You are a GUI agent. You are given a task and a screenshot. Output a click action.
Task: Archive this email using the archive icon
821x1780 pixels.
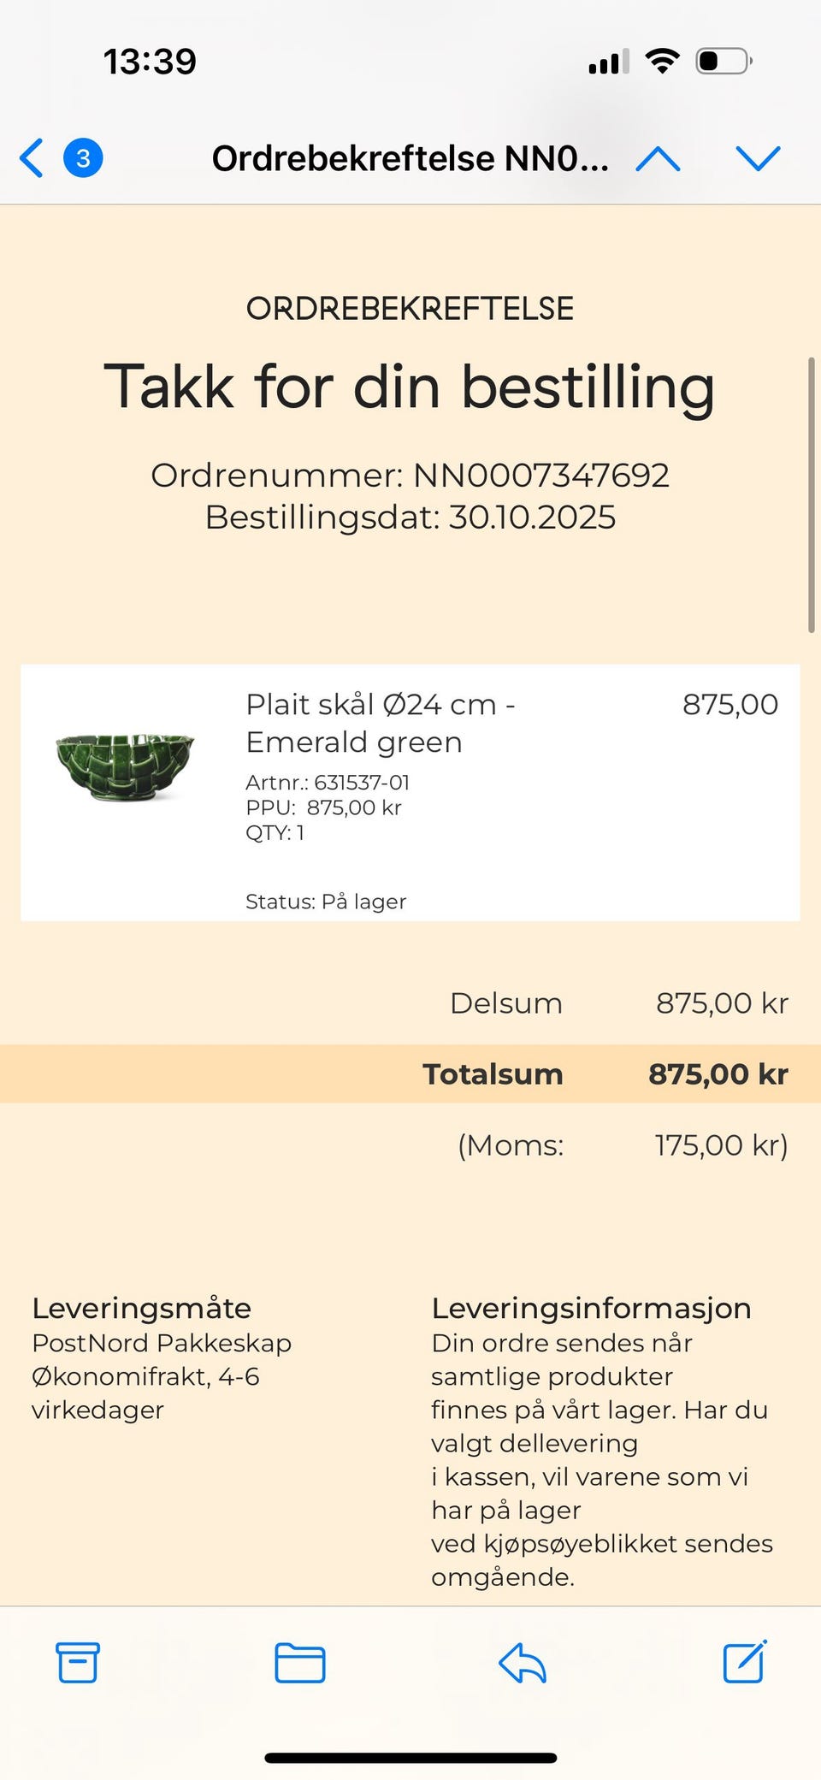[78, 1662]
